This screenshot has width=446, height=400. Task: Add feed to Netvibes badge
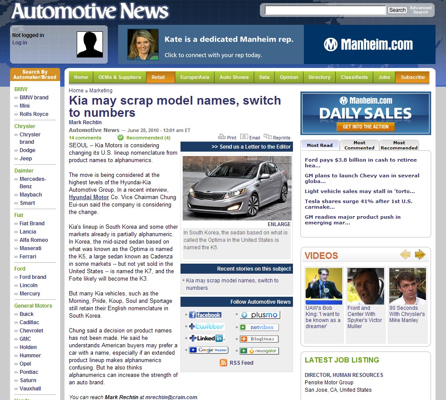tap(259, 327)
